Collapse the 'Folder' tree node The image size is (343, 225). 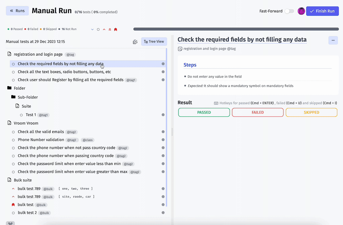pyautogui.click(x=9, y=88)
